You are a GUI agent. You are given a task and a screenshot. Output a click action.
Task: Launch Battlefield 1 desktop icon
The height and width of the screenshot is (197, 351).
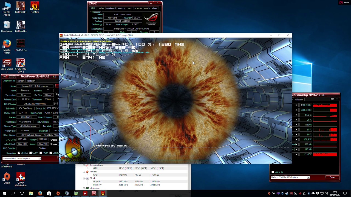pyautogui.click(x=21, y=7)
